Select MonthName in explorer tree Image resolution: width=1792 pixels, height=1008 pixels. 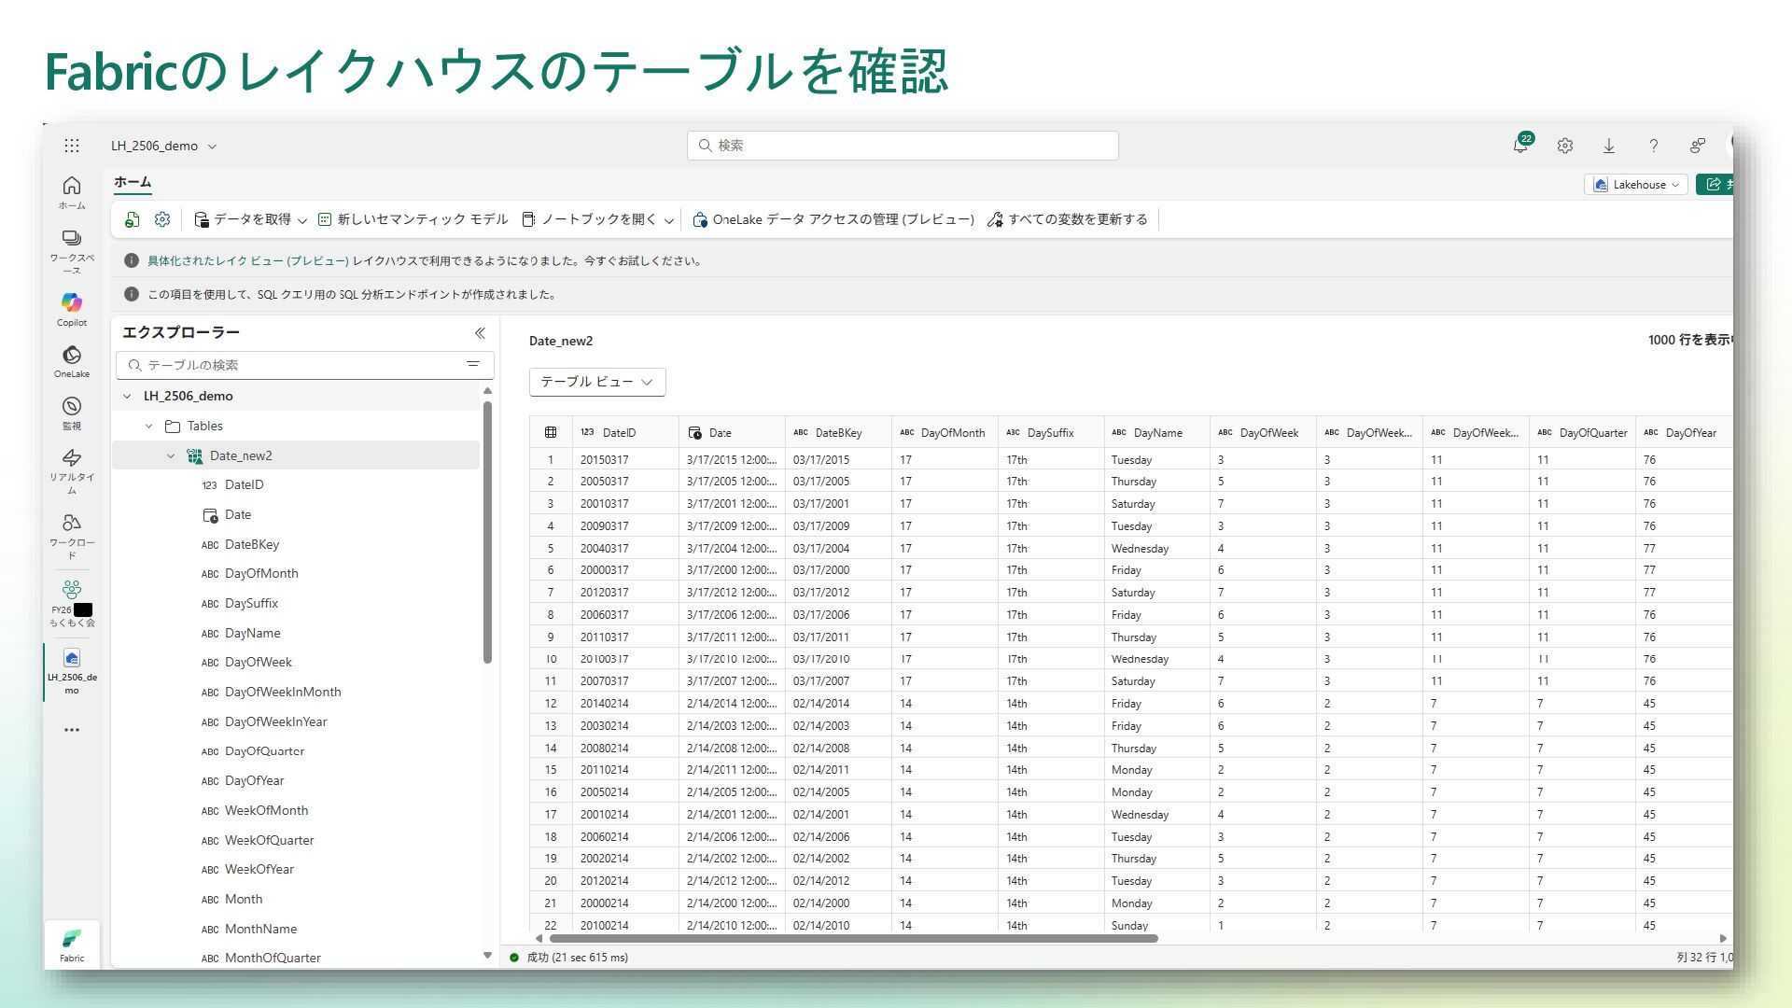tap(260, 929)
